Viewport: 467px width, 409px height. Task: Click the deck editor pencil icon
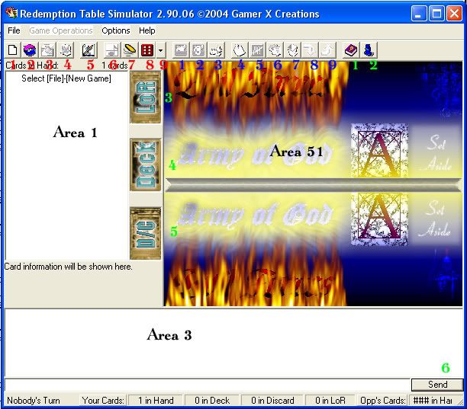pyautogui.click(x=89, y=50)
